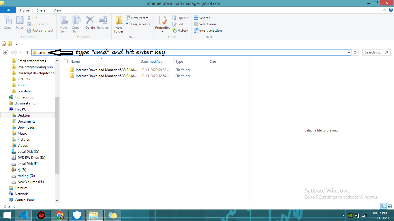The height and width of the screenshot is (221, 394).
Task: Click the Paste icon in the ribbon
Action: click(20, 21)
